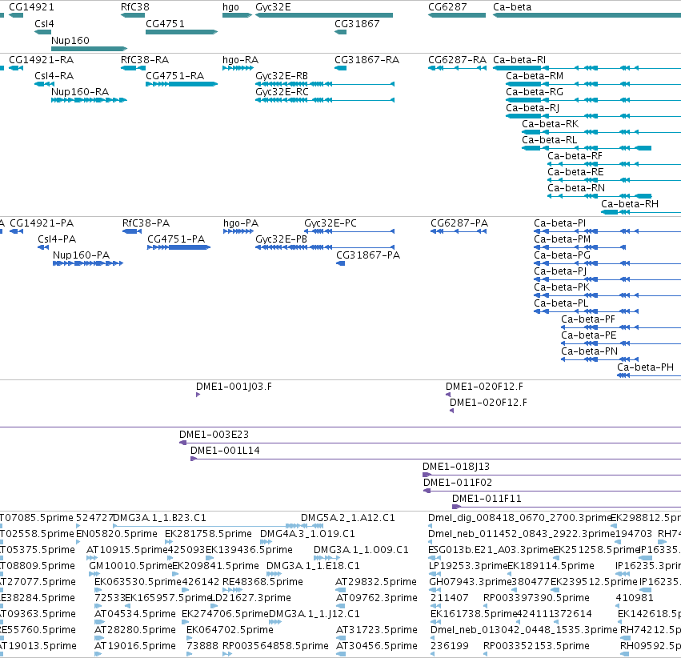
Task: Open transcript hgo-RA
Action: 240,60
